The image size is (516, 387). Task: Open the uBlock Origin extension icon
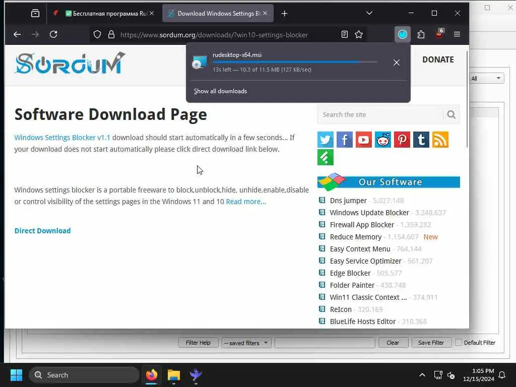(439, 34)
